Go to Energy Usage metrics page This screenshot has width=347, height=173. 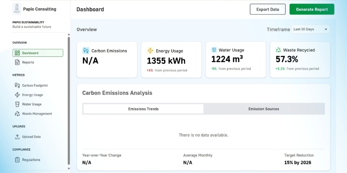[x=37, y=95]
